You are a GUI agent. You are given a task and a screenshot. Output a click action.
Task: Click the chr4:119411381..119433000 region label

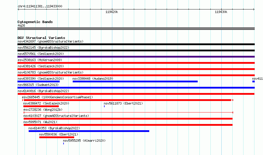point(40,6)
